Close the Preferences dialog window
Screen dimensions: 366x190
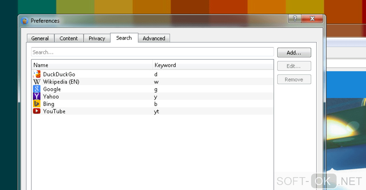(x=312, y=19)
